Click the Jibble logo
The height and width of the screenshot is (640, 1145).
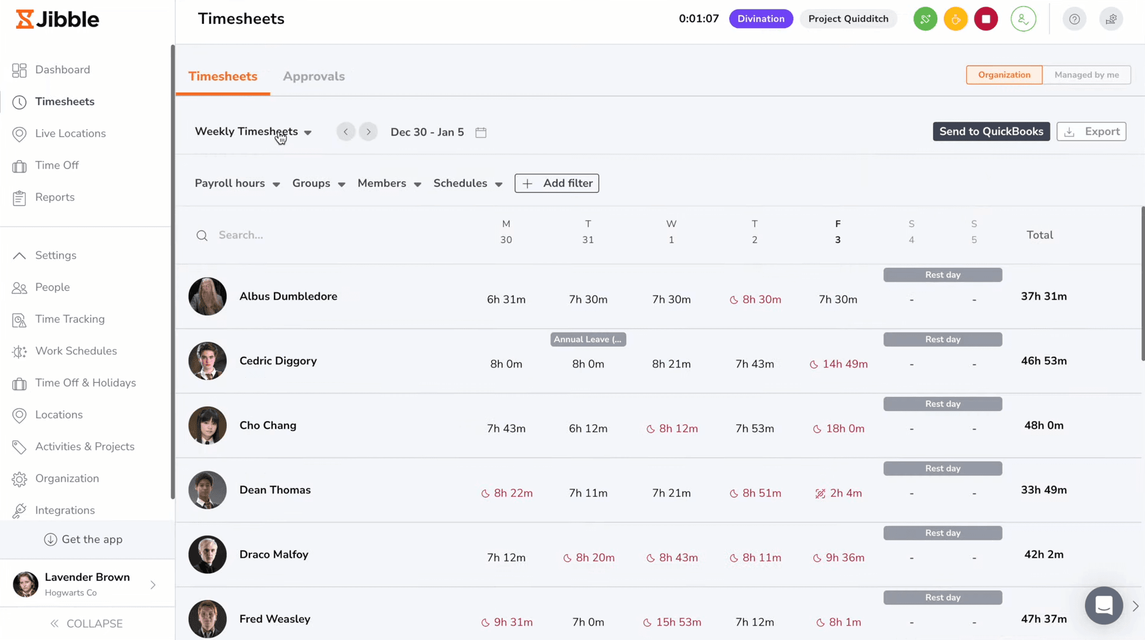pos(57,19)
